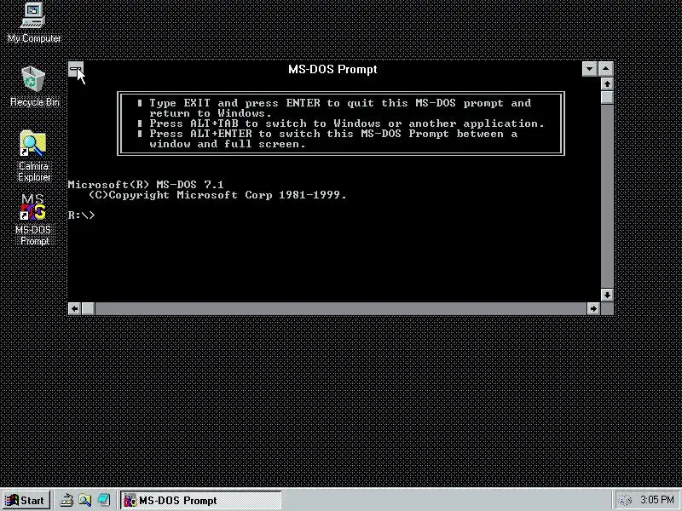Screen dimensions: 682x511
Task: Select the MS-DOS Prompt desktop shortcut
Action: (x=34, y=220)
